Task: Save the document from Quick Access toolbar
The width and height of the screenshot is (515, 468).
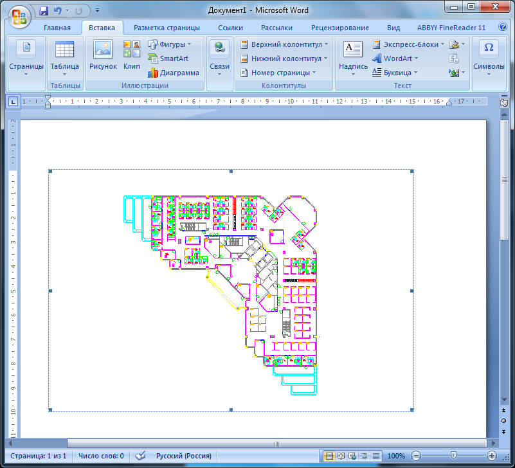Action: (44, 11)
